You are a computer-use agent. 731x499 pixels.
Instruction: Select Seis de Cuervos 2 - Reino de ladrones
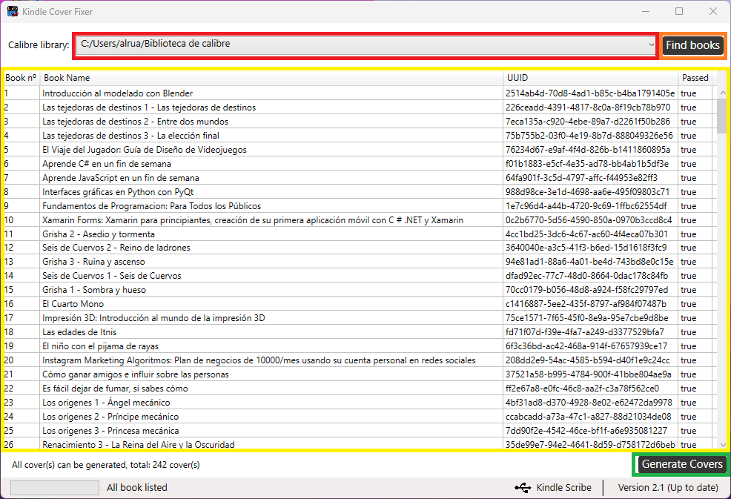click(x=358, y=248)
